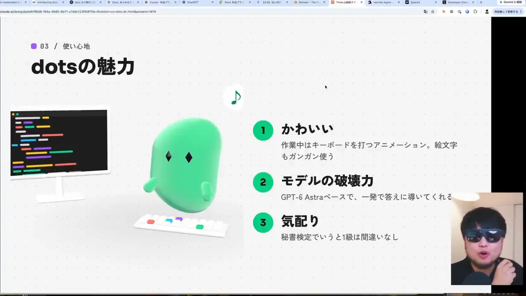The height and width of the screenshot is (296, 526).
Task: Open the page translate icon
Action: [x=425, y=12]
